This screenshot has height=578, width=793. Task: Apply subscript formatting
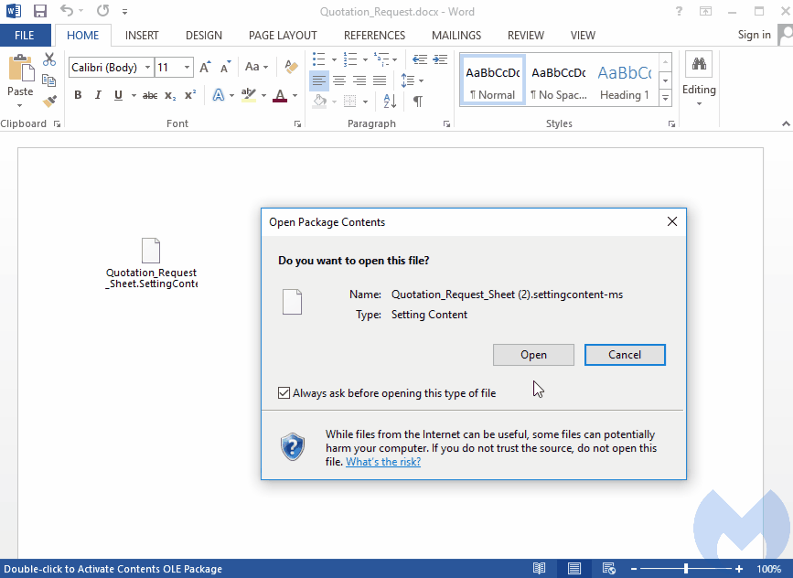click(170, 96)
